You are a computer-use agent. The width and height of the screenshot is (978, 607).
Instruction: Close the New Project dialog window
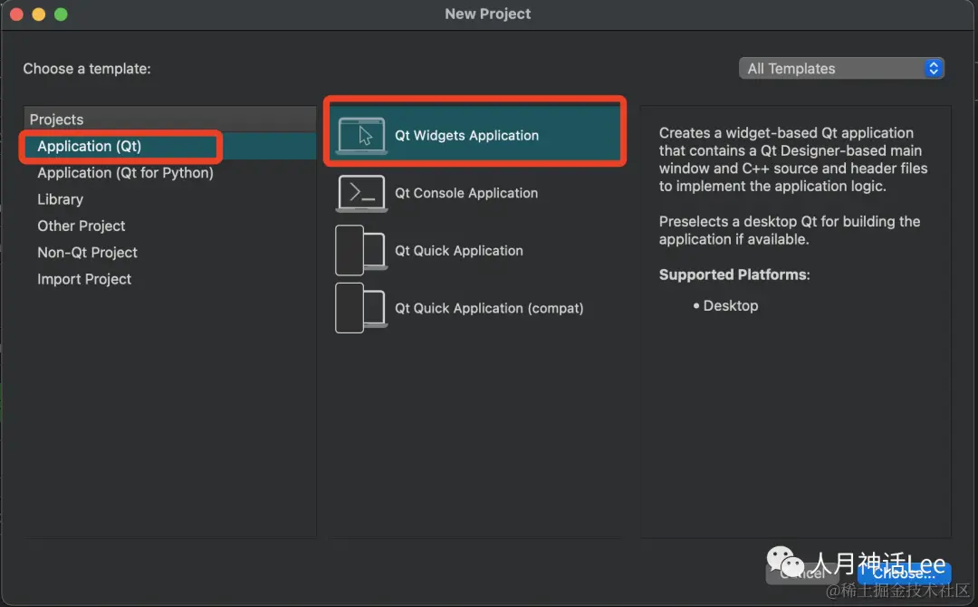tap(17, 14)
